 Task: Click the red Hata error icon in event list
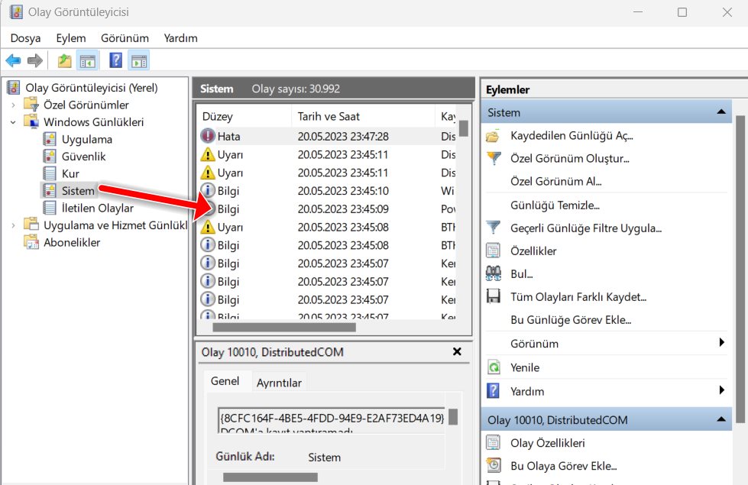pos(208,136)
